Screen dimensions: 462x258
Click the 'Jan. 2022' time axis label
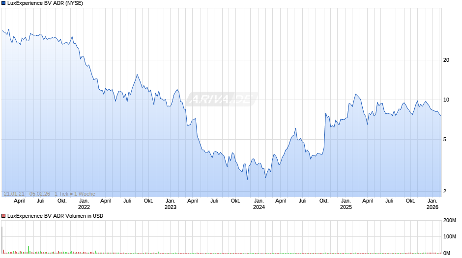point(84,204)
